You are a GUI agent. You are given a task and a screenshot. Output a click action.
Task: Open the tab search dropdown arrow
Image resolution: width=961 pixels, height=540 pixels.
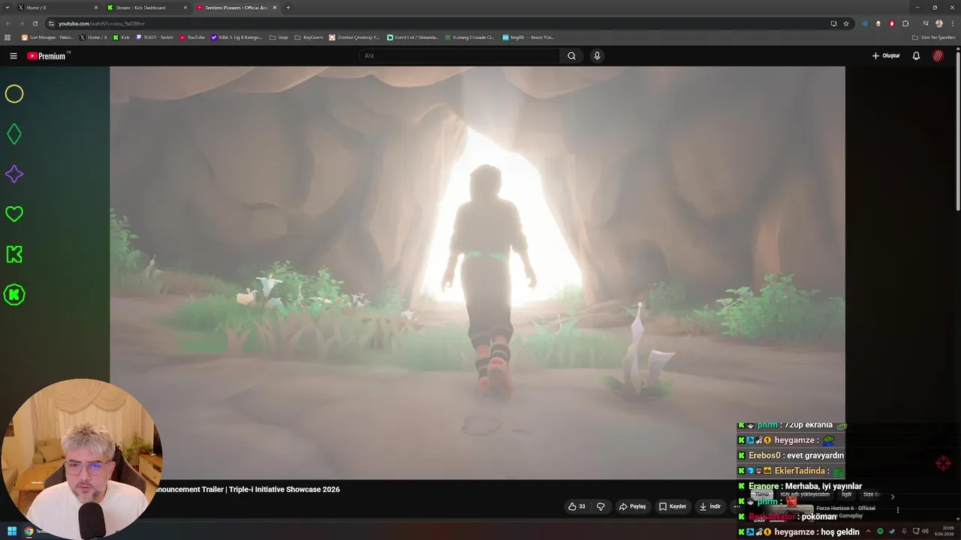[8, 7]
